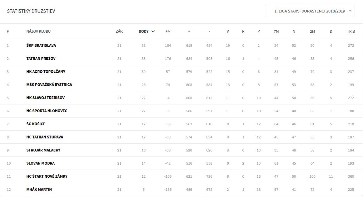Click the NÁZOV KLUBU column header
This screenshot has height=202, width=363.
coord(38,31)
